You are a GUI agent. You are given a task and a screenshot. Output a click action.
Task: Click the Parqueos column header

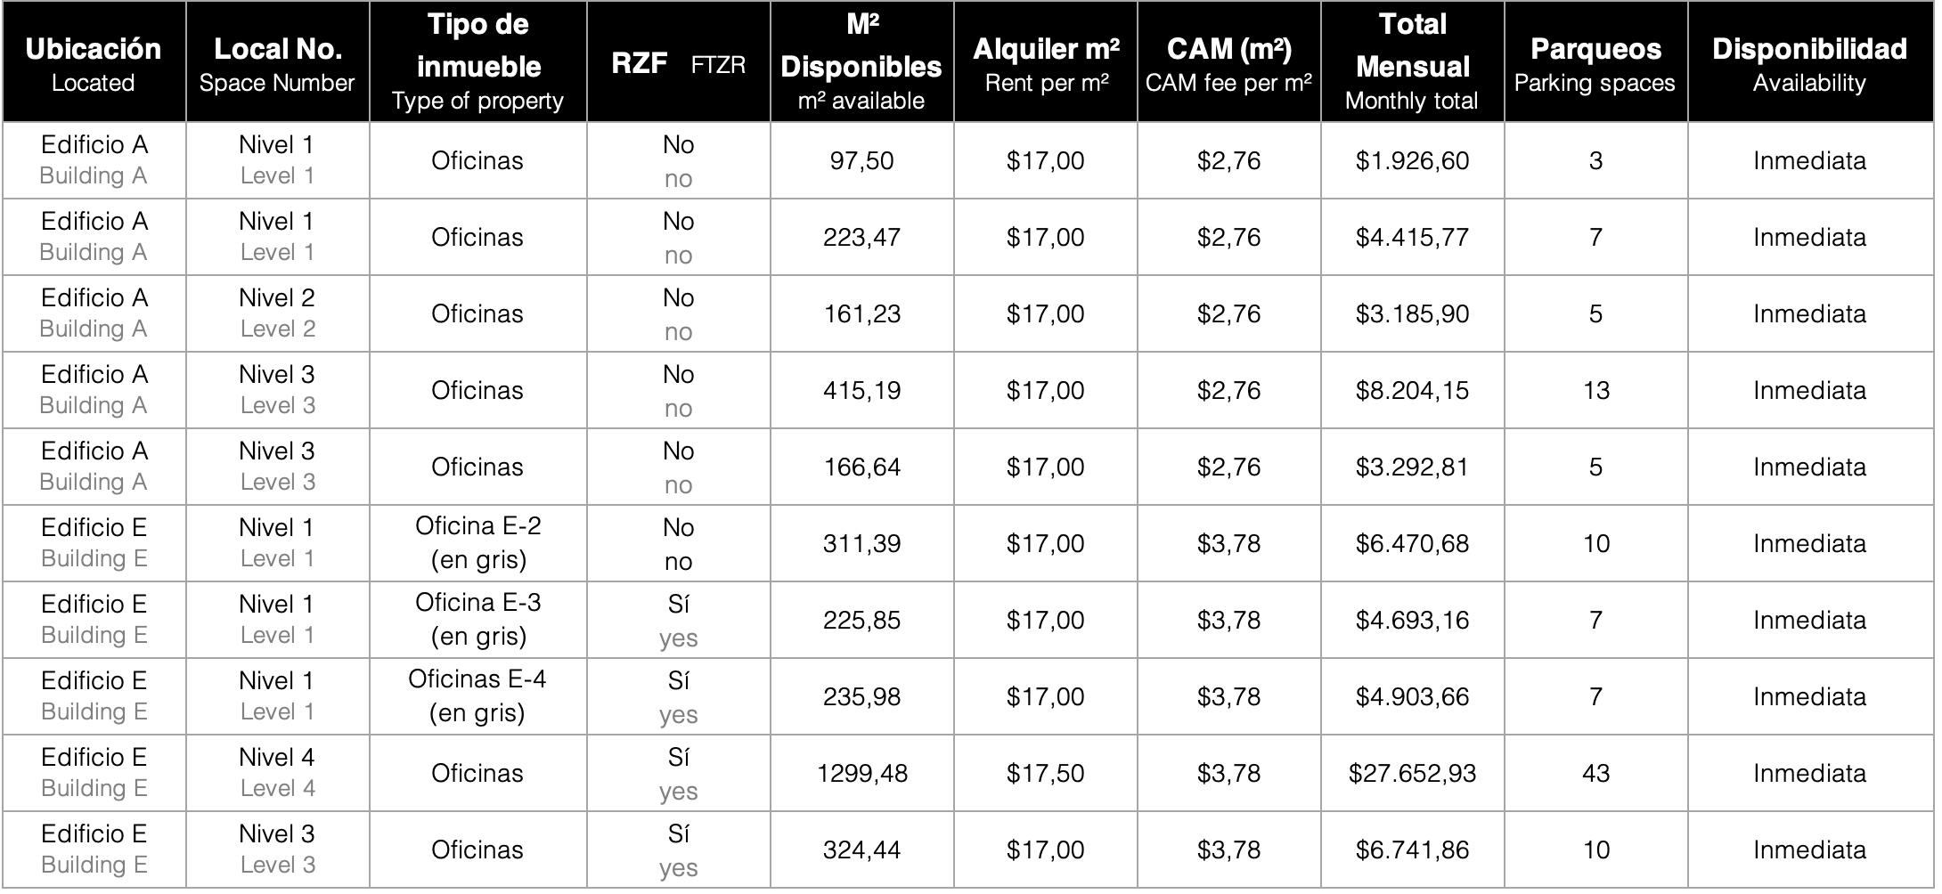[x=1595, y=62]
